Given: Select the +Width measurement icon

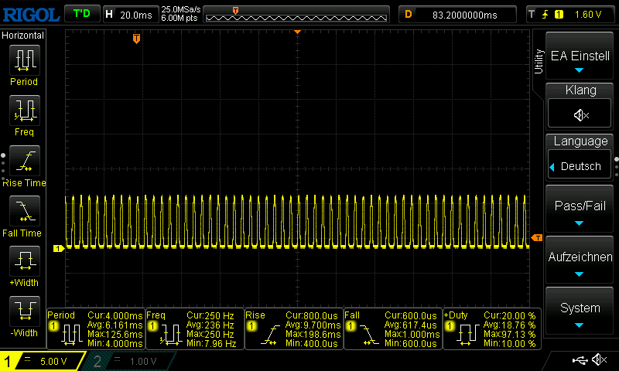Looking at the screenshot, I should (x=23, y=261).
